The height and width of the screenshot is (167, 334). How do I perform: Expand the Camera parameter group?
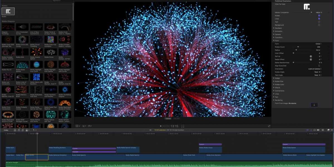coord(274,34)
